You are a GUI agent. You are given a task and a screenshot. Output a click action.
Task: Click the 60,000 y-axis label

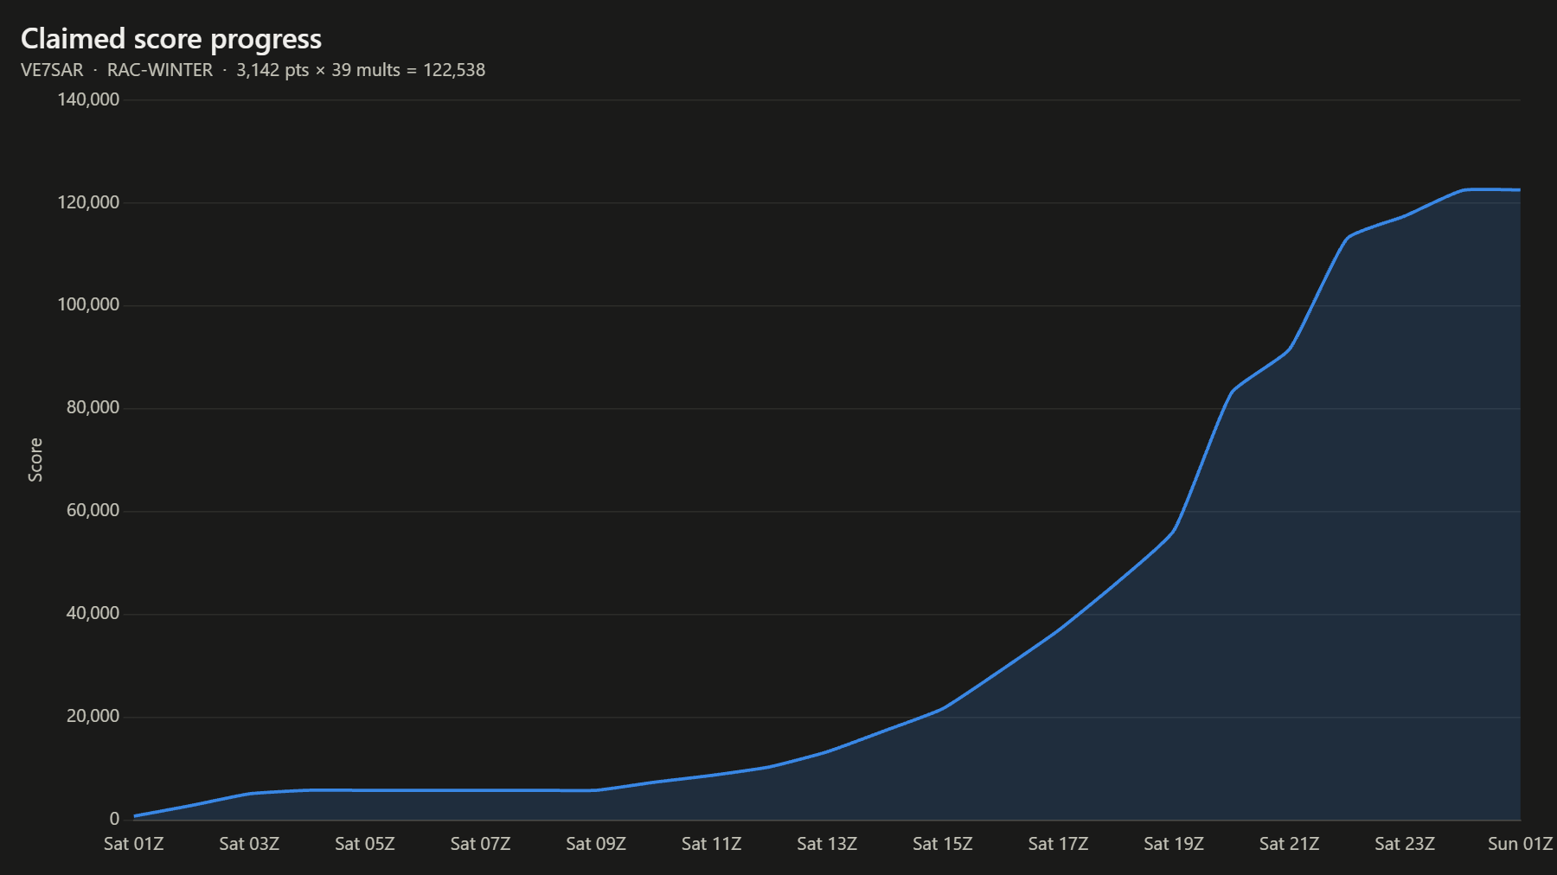93,510
